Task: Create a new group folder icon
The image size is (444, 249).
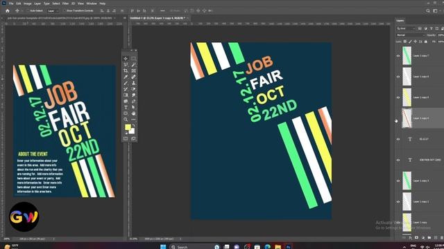Action: (x=429, y=238)
